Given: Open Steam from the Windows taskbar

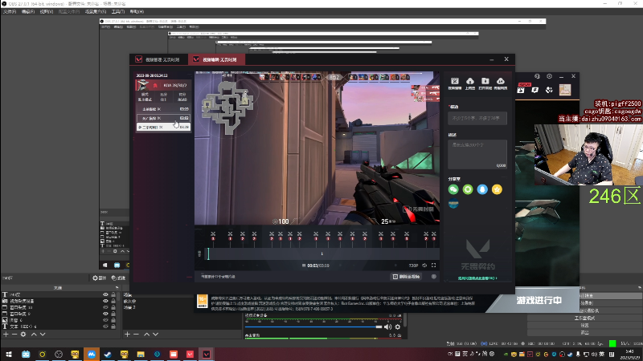Looking at the screenshot, I should [x=108, y=354].
